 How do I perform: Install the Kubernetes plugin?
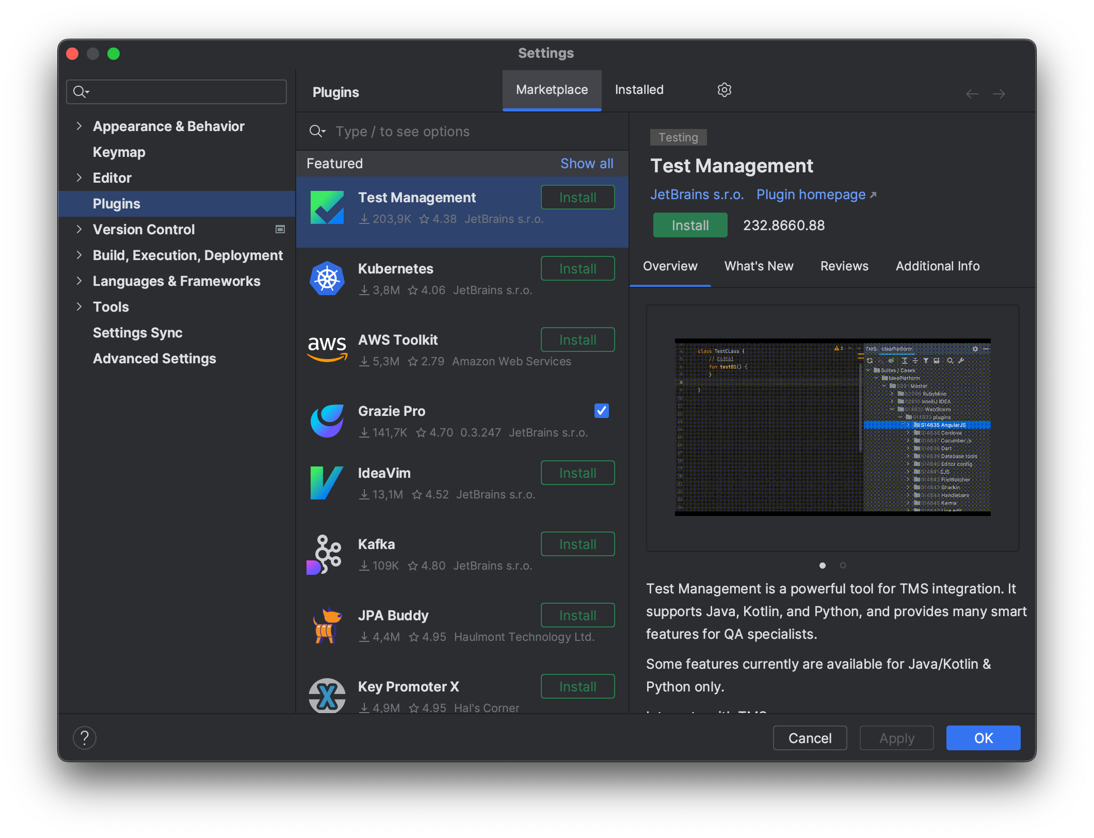click(577, 268)
